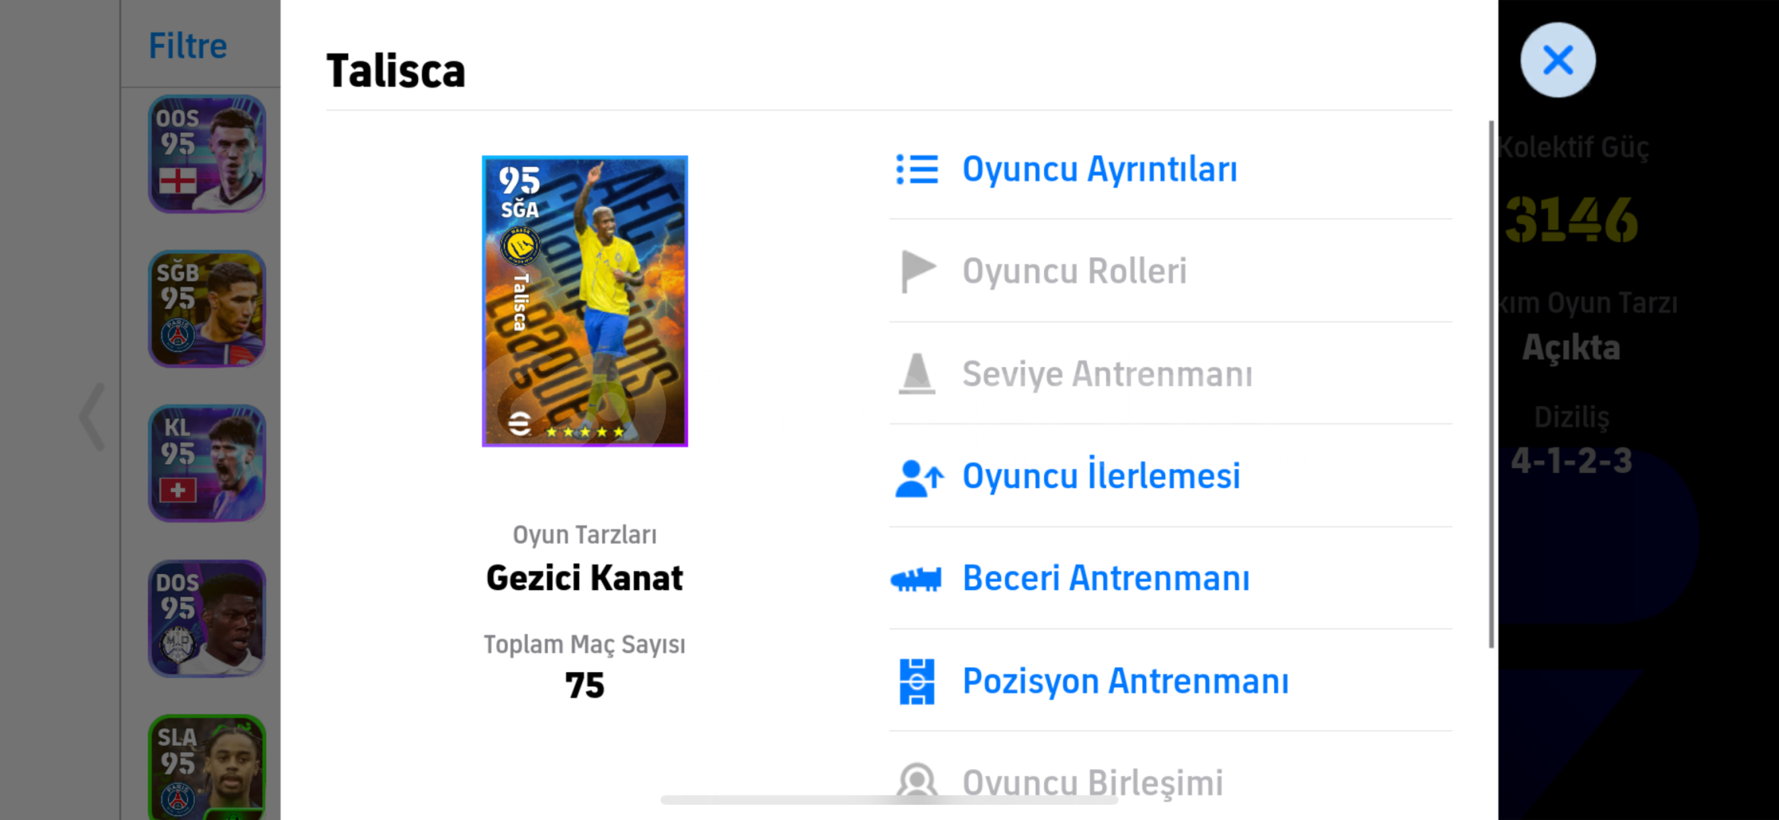Click the Talisca player card image

click(584, 301)
